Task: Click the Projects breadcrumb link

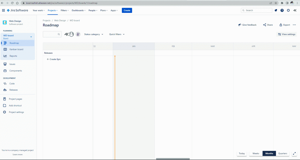Action: click(x=47, y=20)
